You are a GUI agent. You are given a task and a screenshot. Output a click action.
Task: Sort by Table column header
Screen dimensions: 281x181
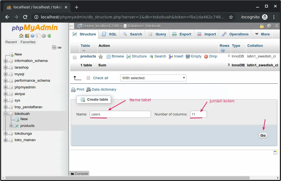tap(85, 46)
